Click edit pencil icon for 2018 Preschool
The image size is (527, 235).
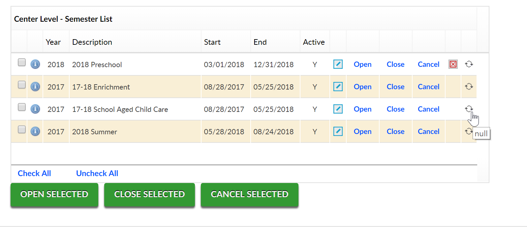(338, 64)
